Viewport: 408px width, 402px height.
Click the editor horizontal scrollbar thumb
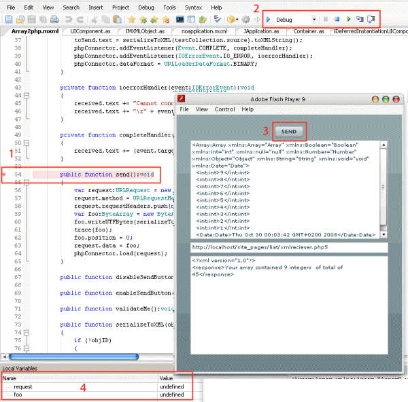[x=73, y=357]
